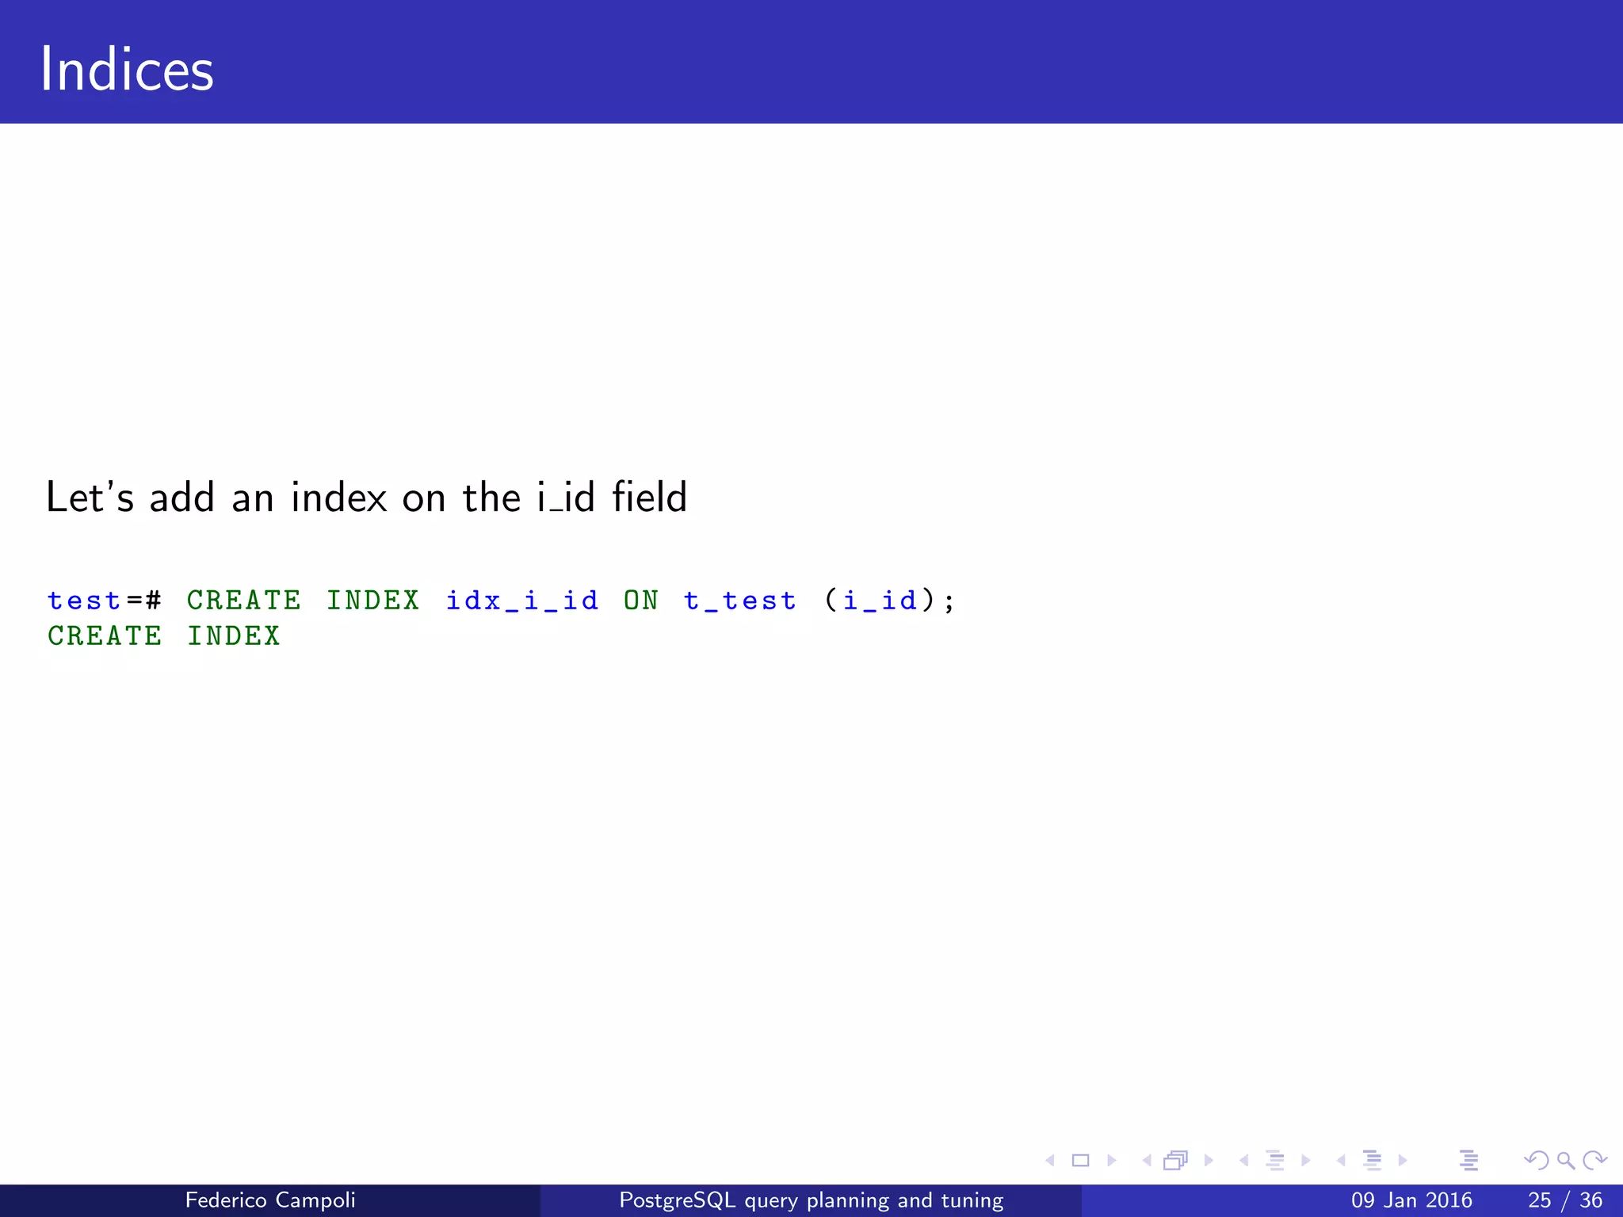Open the presentation outline lines icon
This screenshot has width=1623, height=1217.
1468,1161
